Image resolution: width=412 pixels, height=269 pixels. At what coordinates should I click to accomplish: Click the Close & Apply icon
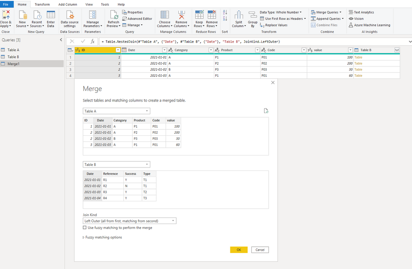6,15
